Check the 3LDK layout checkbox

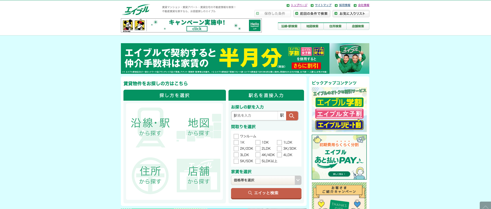click(x=236, y=155)
